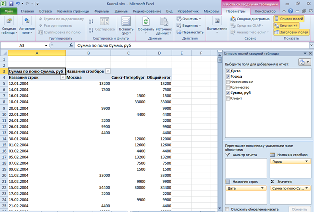Uncheck the Дата field checkbox
This screenshot has width=314, height=212.
pos(229,71)
